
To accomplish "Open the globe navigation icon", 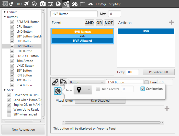I will 58,4.
